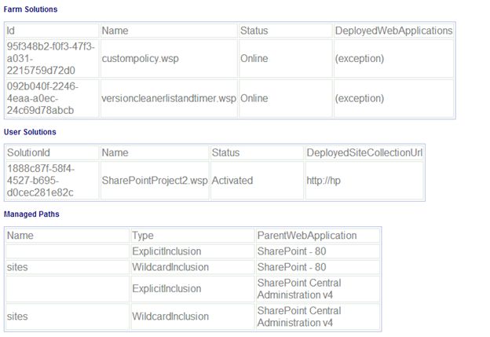Click the Activated status cell

[x=232, y=180]
